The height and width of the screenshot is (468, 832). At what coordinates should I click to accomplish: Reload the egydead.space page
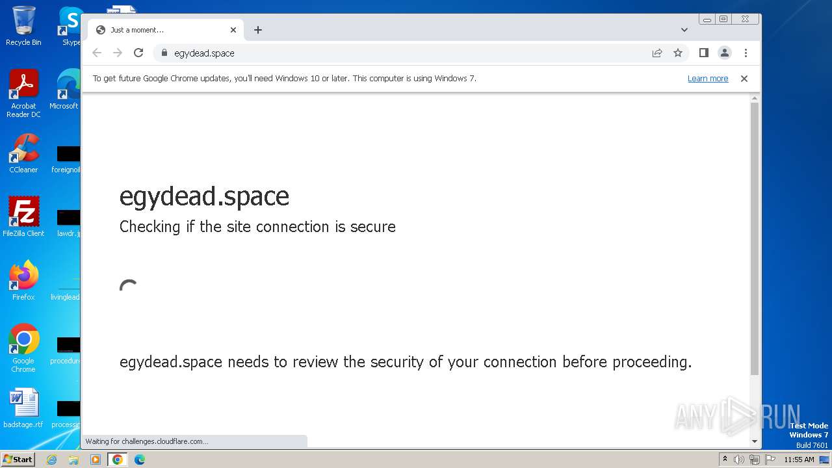(x=138, y=53)
